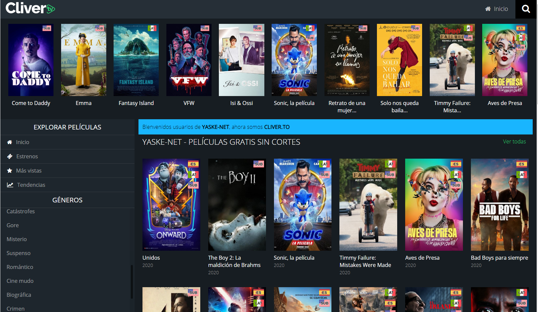Click Sonic, la película title in grid

tap(294, 258)
